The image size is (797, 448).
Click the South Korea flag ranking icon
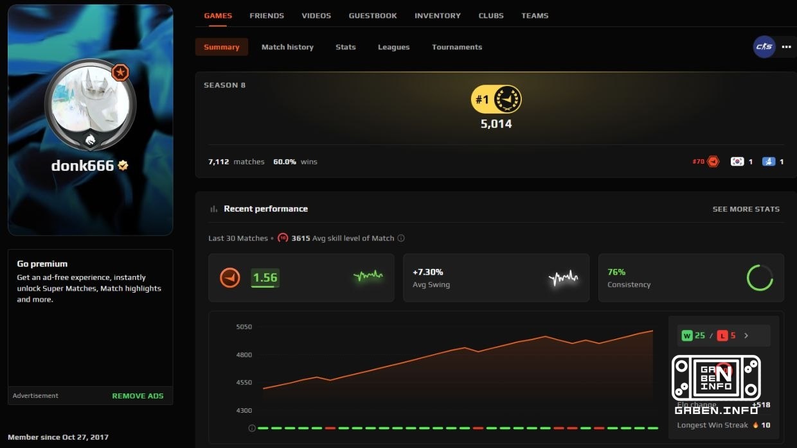737,162
